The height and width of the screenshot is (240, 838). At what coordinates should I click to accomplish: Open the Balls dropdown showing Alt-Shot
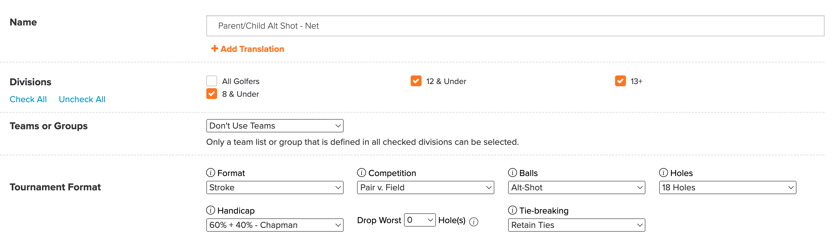(x=576, y=187)
